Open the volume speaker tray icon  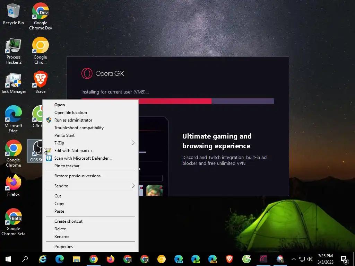coord(310,259)
